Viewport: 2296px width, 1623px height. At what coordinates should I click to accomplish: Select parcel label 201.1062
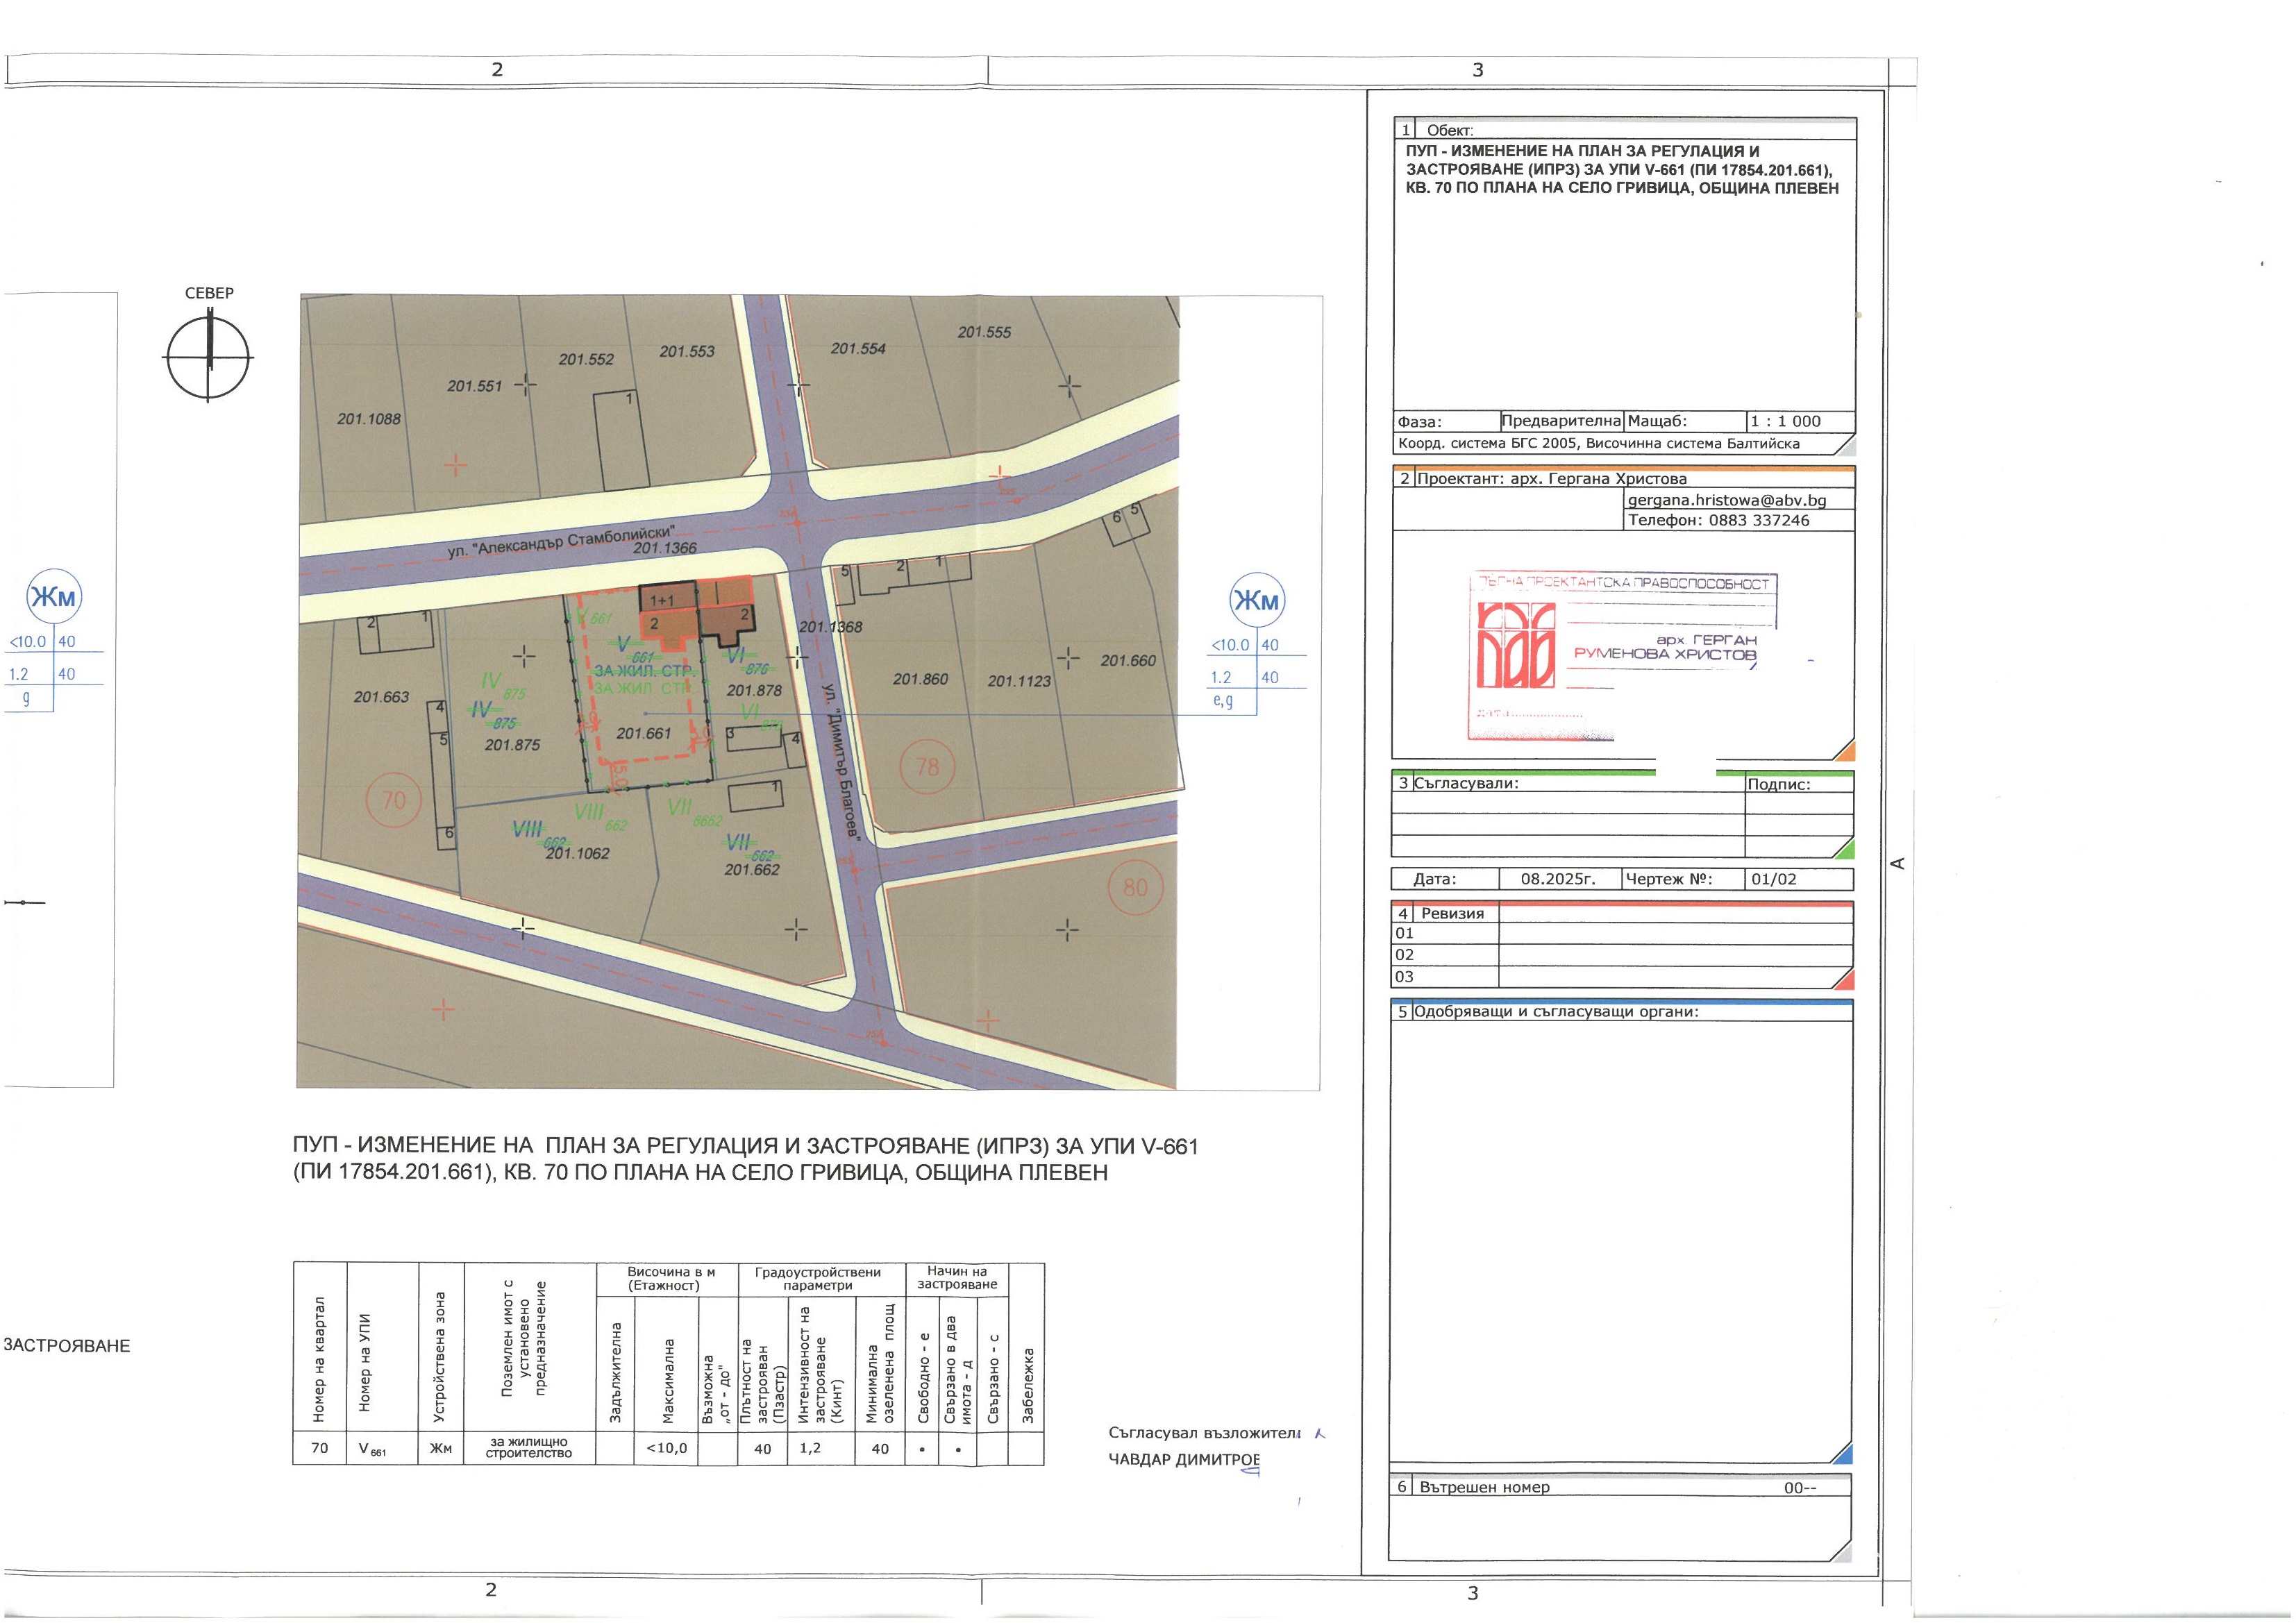pyautogui.click(x=577, y=853)
